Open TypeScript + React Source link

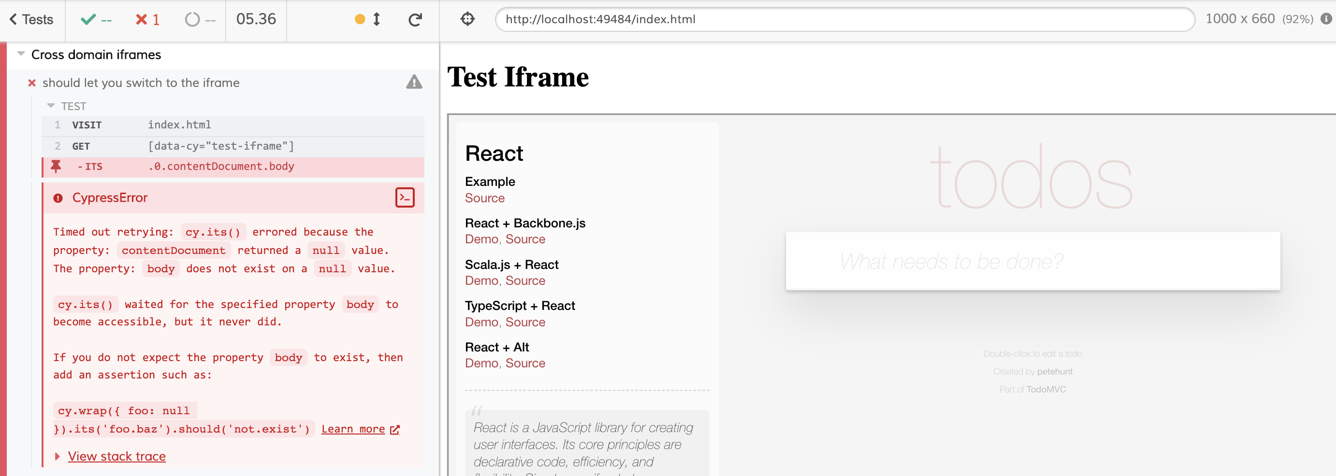pos(525,322)
